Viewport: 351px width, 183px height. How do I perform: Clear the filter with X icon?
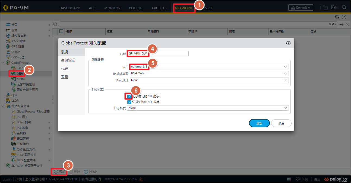[347, 24]
